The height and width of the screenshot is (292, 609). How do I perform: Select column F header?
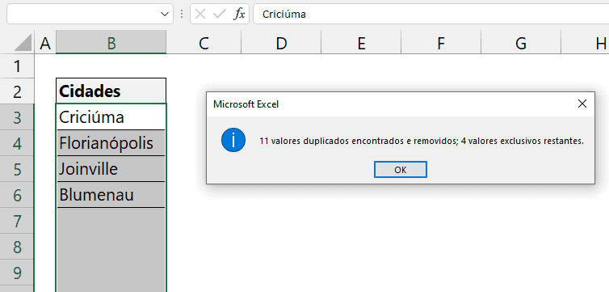click(441, 43)
